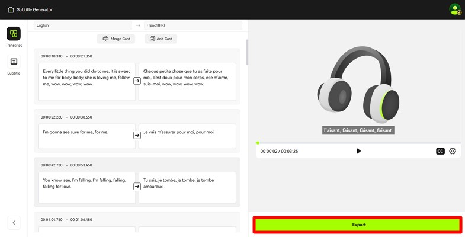Click the transcript list scrollbar
The width and height of the screenshot is (465, 237).
[x=248, y=52]
